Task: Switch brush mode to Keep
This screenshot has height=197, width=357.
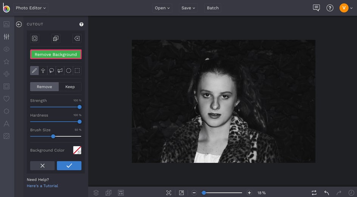Action: point(70,87)
